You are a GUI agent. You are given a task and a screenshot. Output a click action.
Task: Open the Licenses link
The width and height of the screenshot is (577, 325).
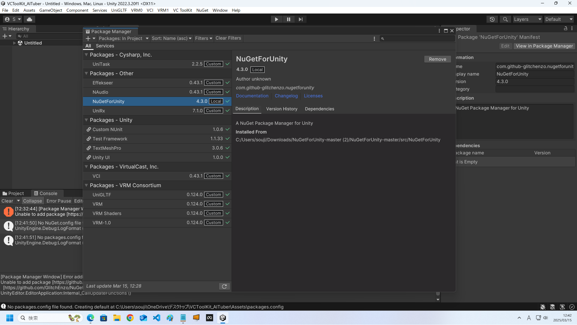click(313, 96)
